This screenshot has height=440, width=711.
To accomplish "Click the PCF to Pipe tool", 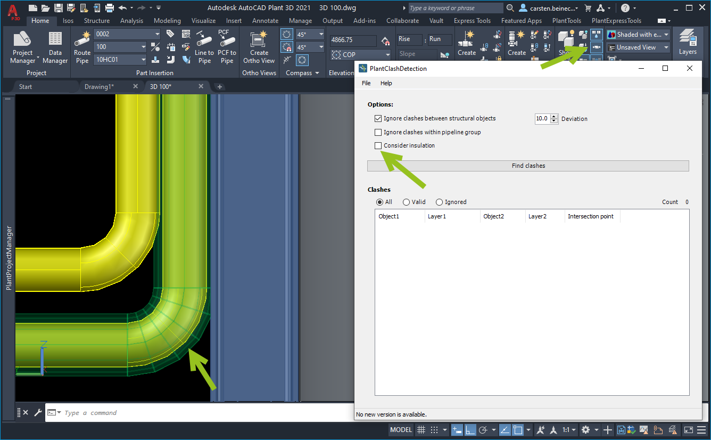I will [227, 48].
